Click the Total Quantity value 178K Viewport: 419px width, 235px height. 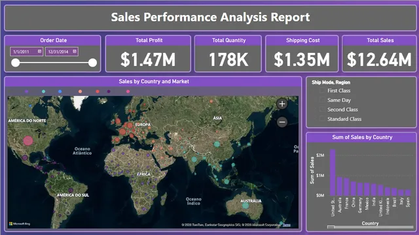(228, 59)
